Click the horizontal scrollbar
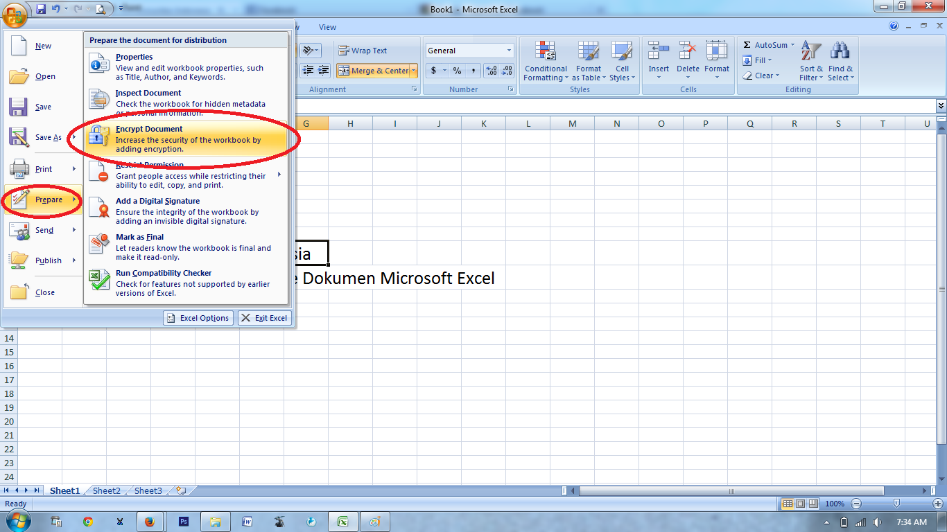Viewport: 947px width, 532px height. tap(731, 490)
